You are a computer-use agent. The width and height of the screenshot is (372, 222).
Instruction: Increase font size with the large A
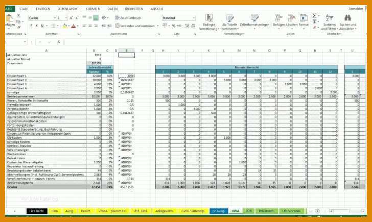[x=71, y=18]
